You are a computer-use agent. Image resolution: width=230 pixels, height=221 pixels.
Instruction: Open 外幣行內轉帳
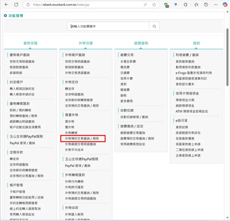point(74,182)
